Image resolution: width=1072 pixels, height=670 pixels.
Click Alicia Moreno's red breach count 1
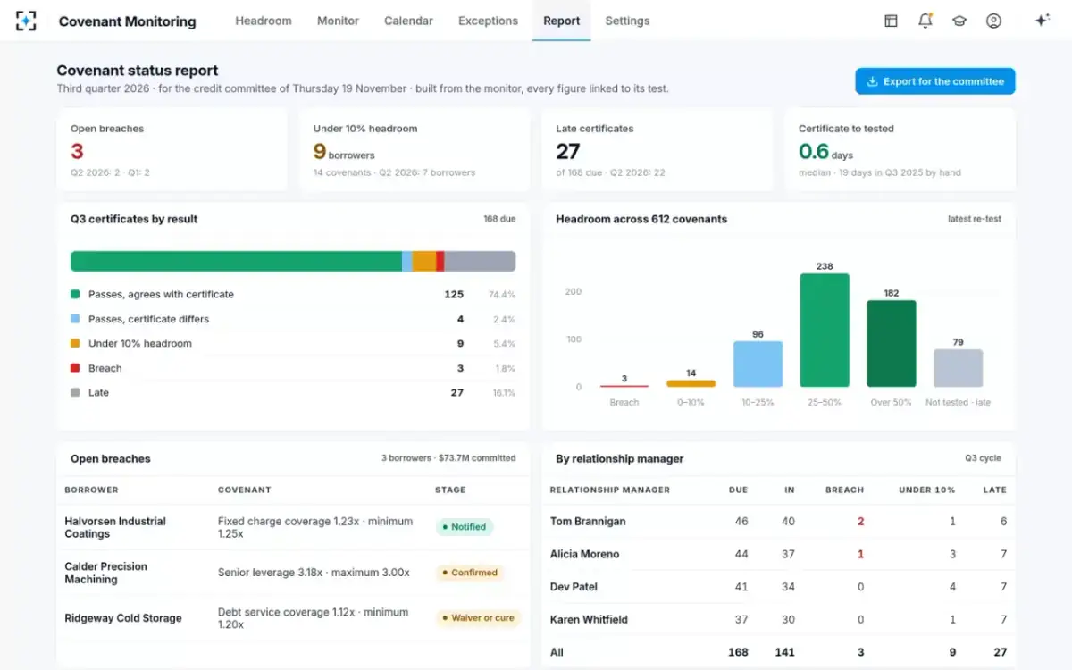(x=860, y=554)
